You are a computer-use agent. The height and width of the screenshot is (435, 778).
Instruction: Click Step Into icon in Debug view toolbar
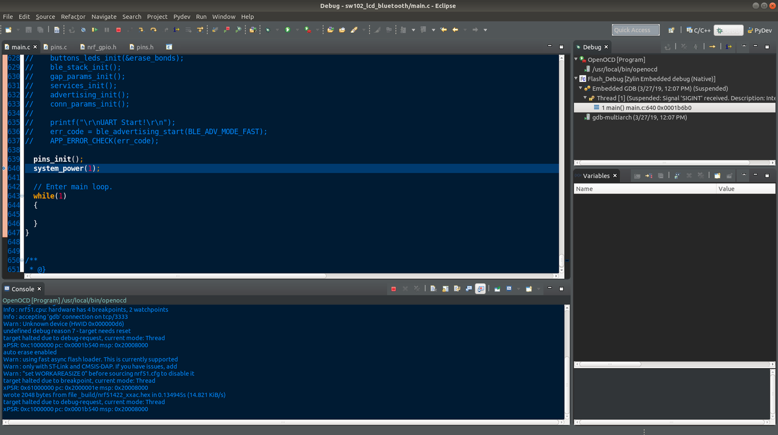(712, 47)
